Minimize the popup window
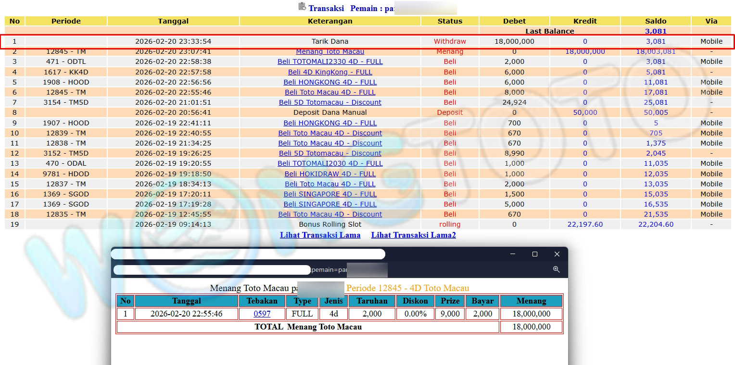Image resolution: width=735 pixels, height=365 pixels. coord(512,254)
